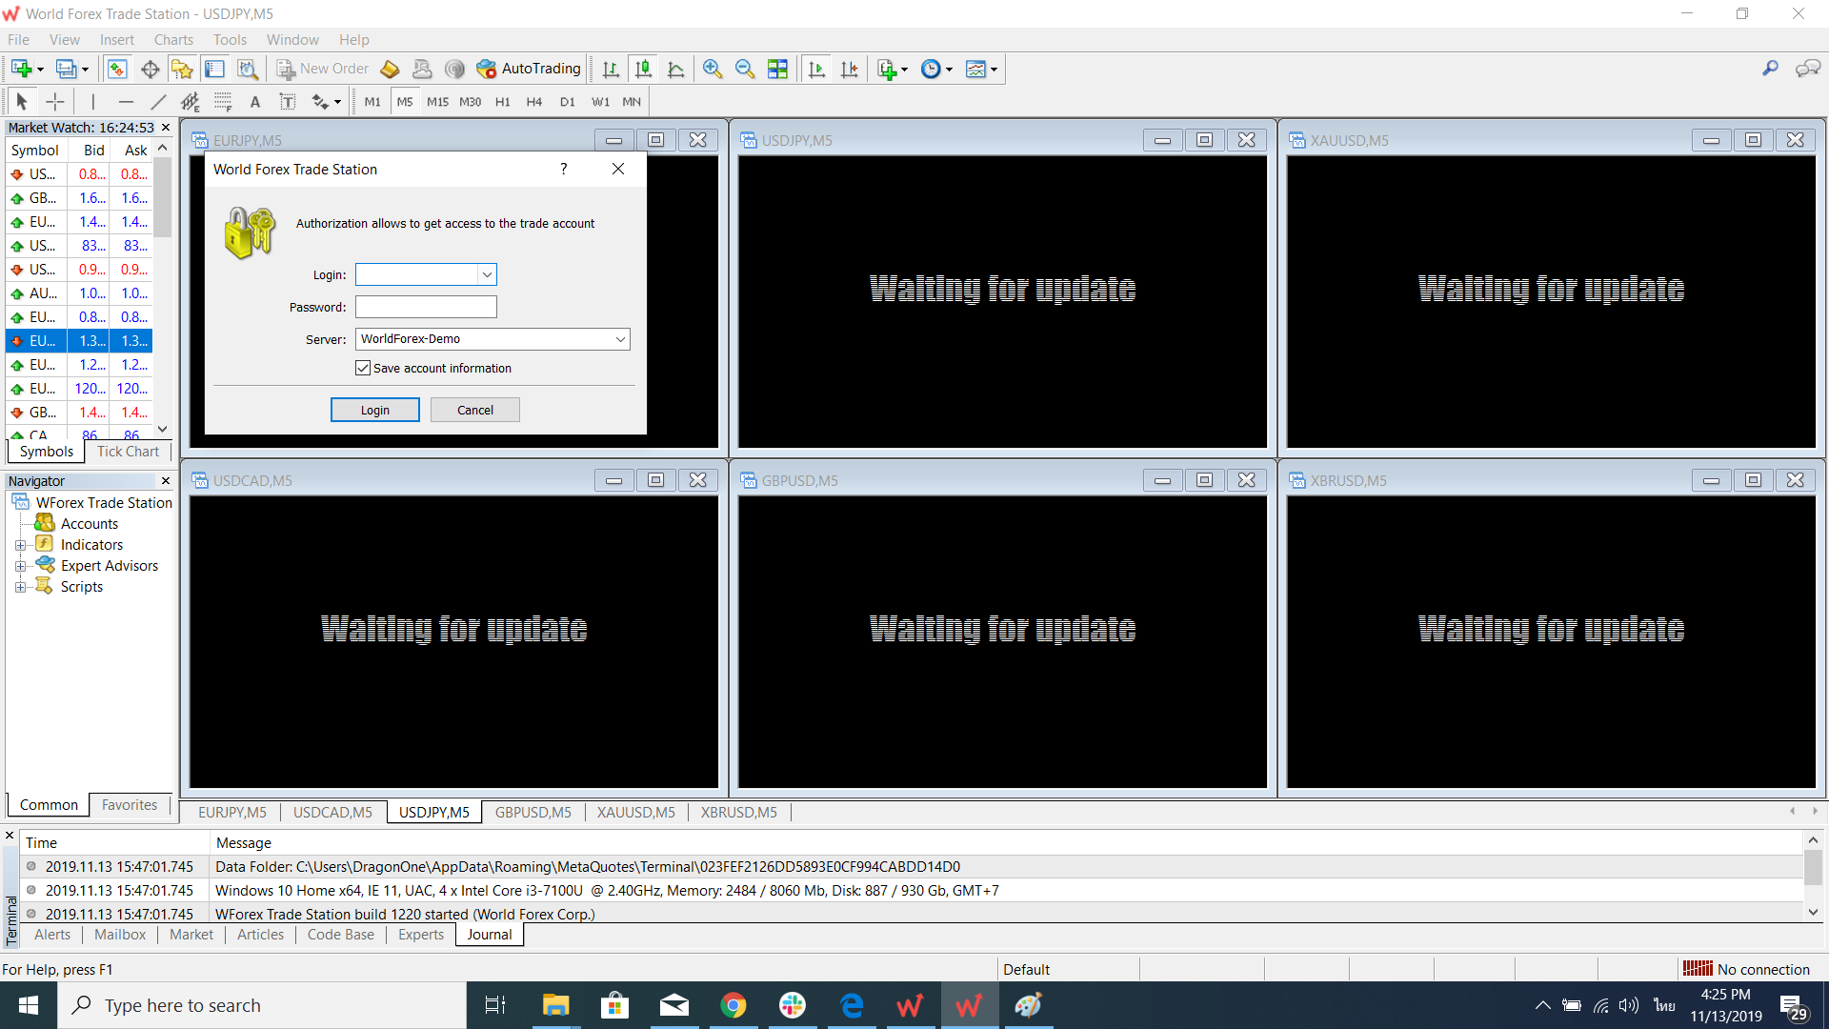Switch timeframe to H4
The width and height of the screenshot is (1829, 1029).
pyautogui.click(x=534, y=102)
